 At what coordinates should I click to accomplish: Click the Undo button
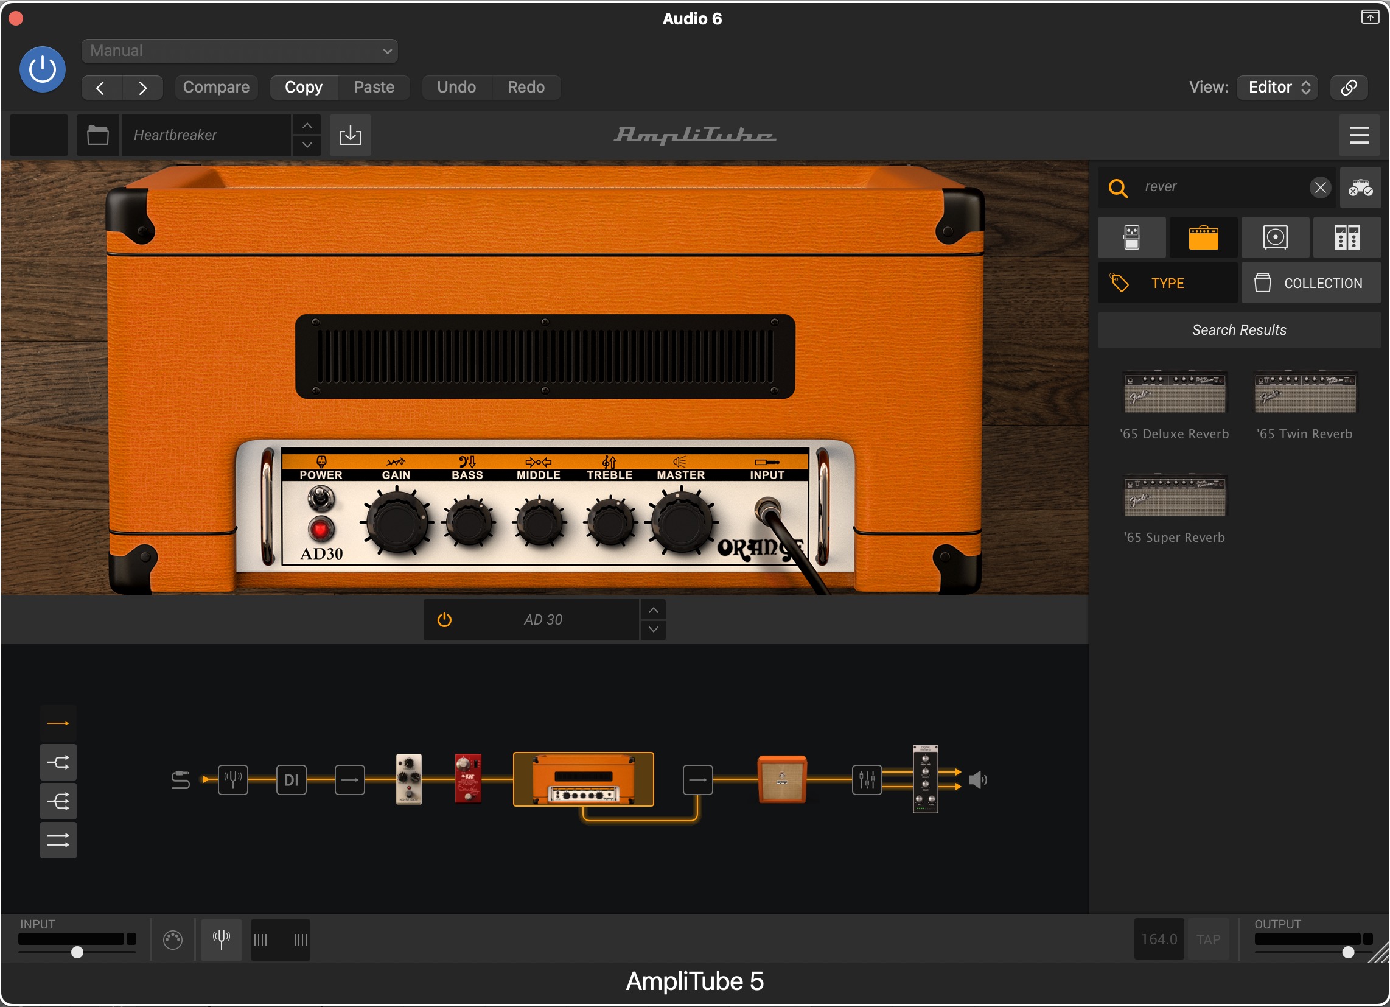456,87
